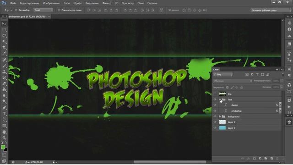Open the Редактирование menu
The image size is (293, 165).
click(29, 3)
